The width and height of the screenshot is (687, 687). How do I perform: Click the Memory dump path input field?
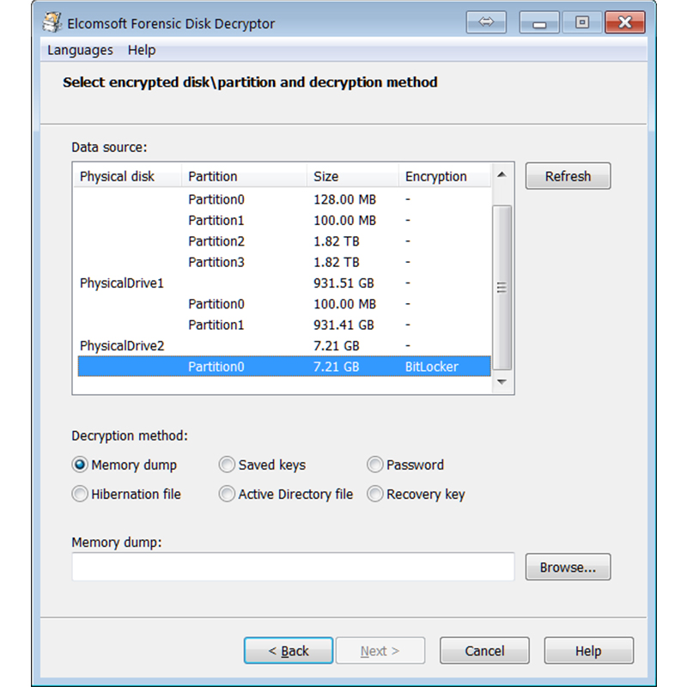[293, 567]
